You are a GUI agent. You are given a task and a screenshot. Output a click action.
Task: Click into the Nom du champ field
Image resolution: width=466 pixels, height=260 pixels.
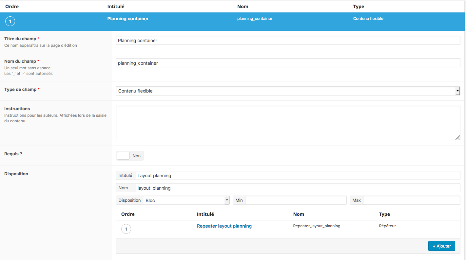(x=288, y=63)
